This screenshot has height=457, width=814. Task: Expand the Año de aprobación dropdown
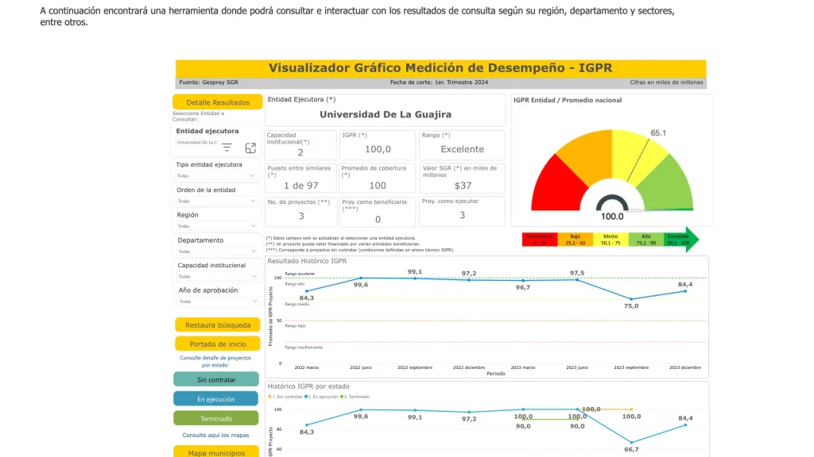pos(218,301)
